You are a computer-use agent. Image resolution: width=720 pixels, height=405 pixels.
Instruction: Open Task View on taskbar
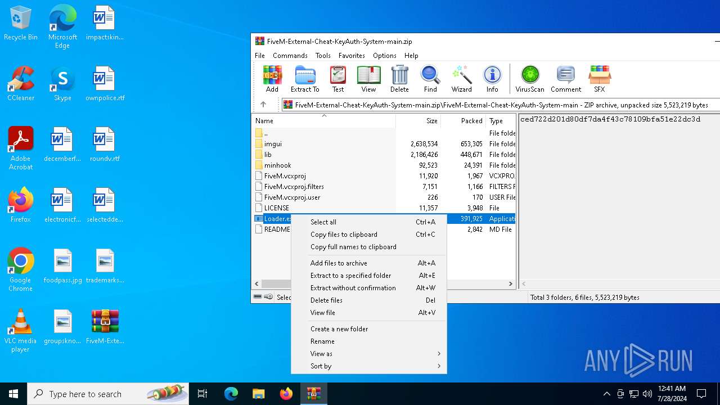(202, 394)
